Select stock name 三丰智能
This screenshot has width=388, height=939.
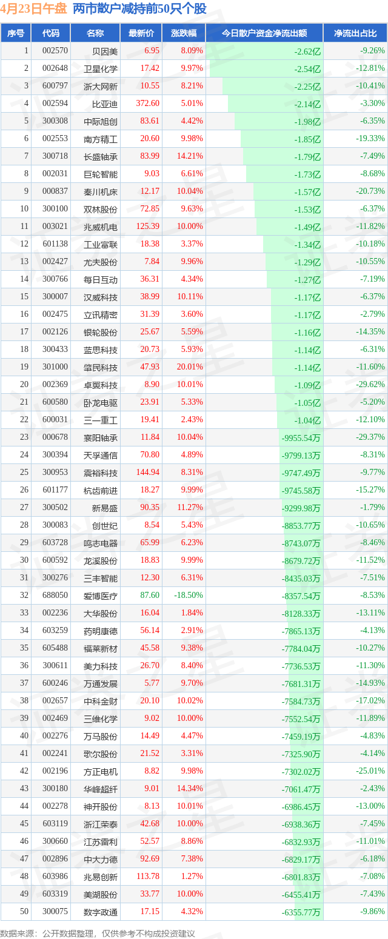101,579
